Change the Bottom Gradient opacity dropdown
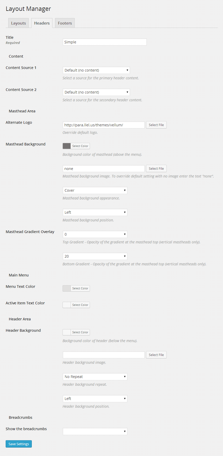 tap(95, 256)
